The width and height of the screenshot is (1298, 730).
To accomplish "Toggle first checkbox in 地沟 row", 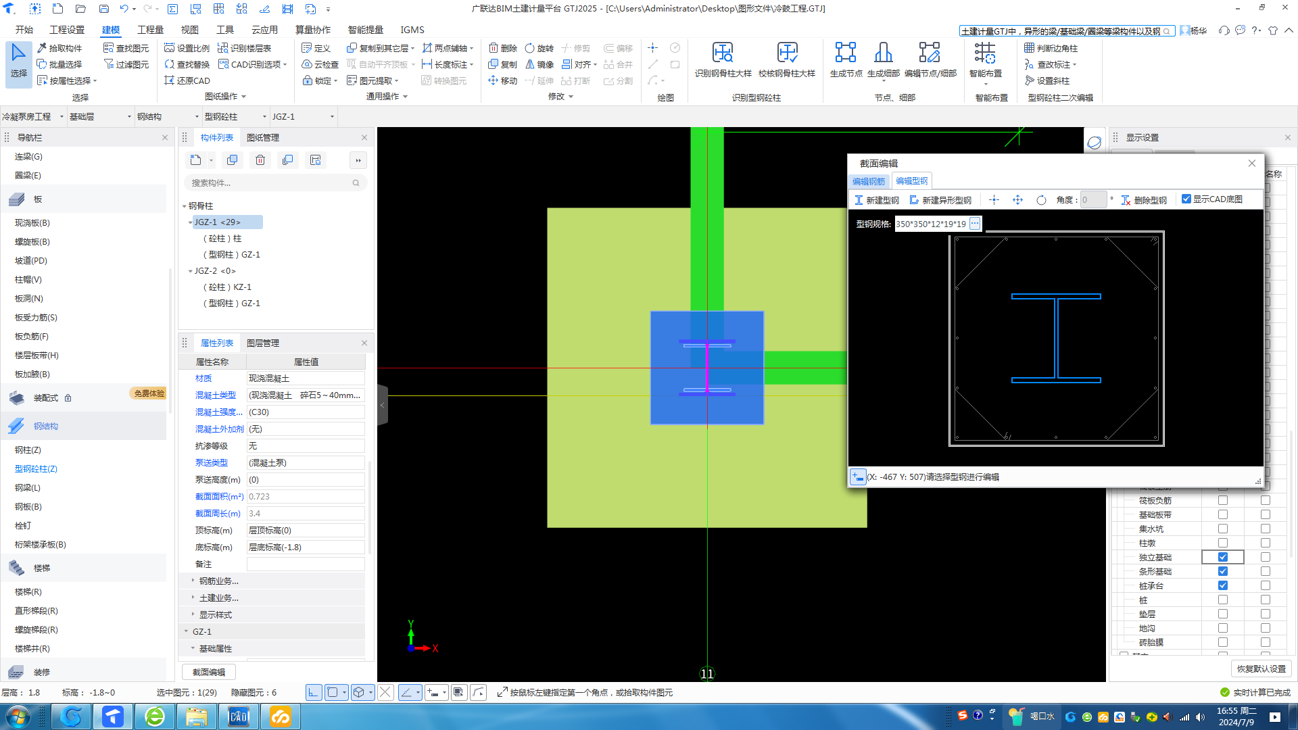I will click(1223, 628).
